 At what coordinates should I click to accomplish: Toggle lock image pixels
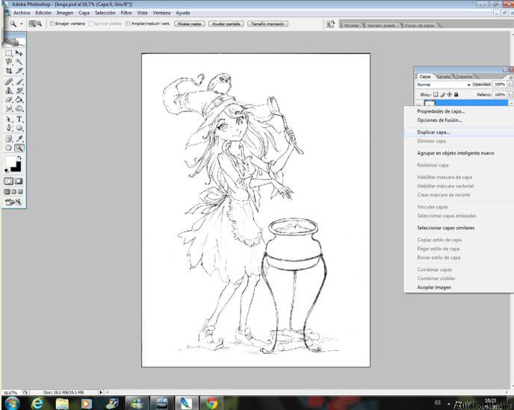pos(442,94)
